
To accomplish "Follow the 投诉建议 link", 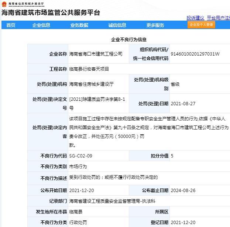I will [195, 18].
